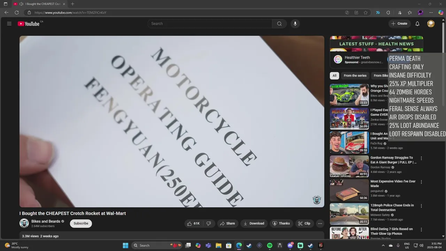Screen dimensions: 446x251
Task: Open the new tab plus button
Action: click(72, 4)
